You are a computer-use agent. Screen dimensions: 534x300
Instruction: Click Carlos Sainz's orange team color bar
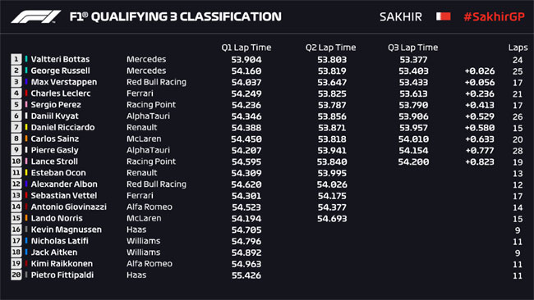(26, 139)
